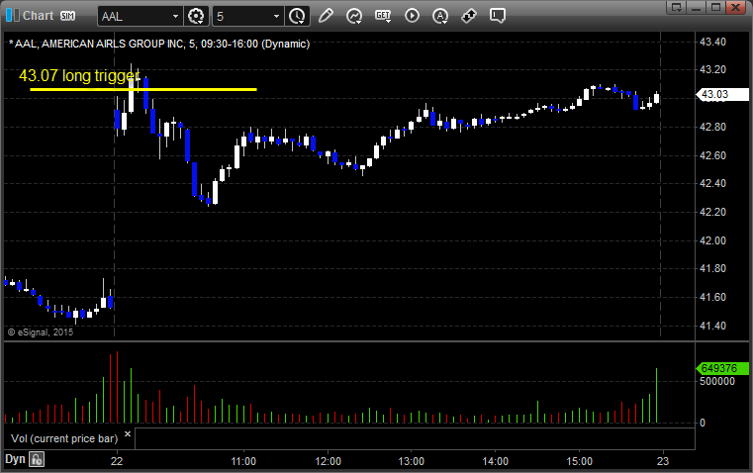Click the chart title AAL, AMERICAN AIRLS GROUP

158,44
